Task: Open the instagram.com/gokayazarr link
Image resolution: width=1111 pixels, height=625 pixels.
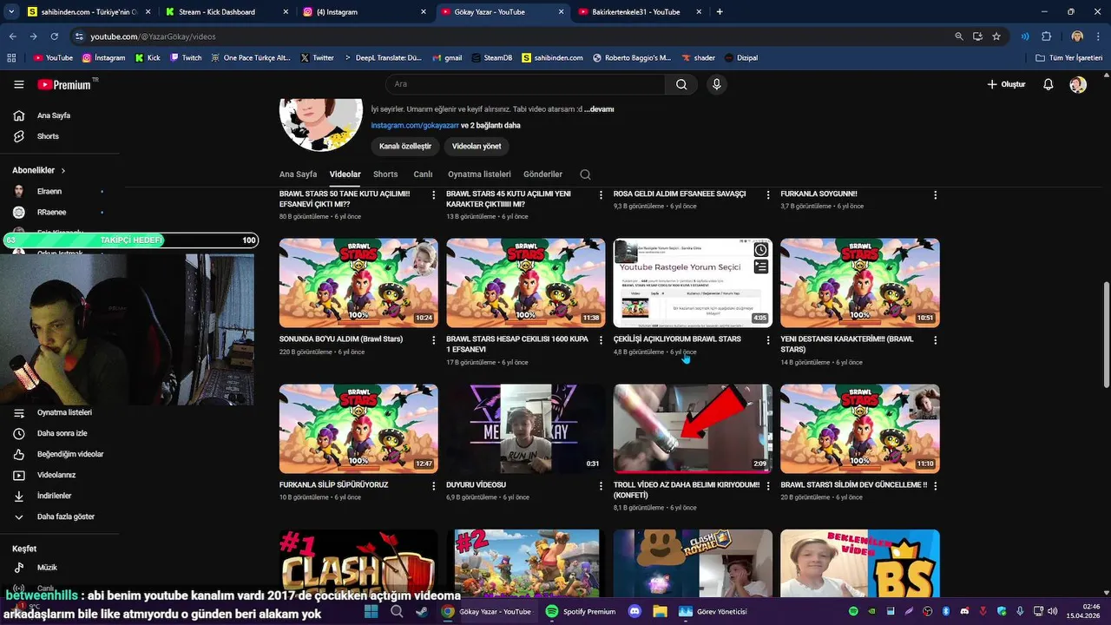Action: [415, 125]
